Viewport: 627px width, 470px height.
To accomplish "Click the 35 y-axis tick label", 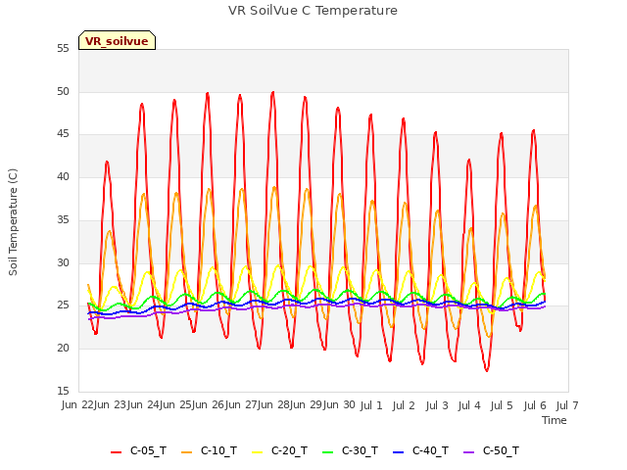I will [63, 219].
